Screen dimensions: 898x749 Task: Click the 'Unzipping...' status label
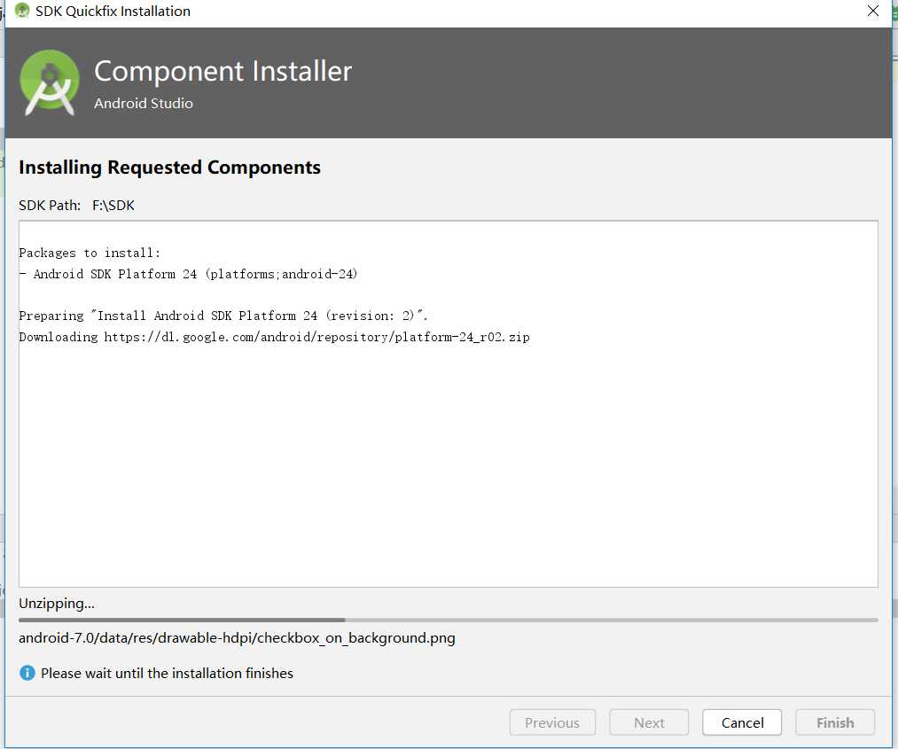[57, 603]
